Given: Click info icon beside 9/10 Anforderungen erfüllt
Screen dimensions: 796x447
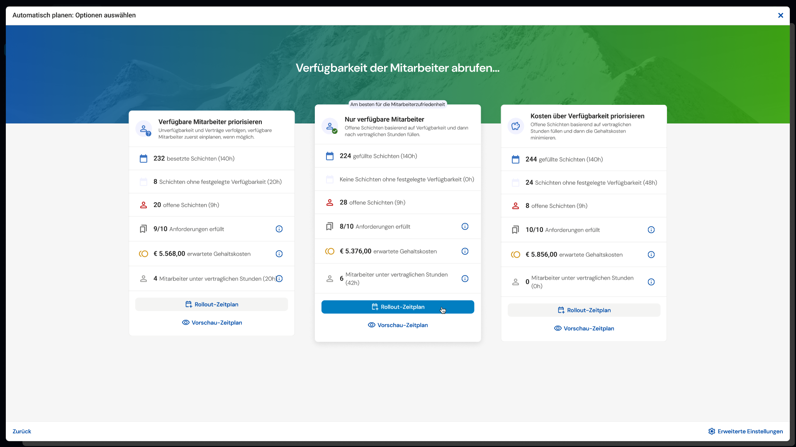Looking at the screenshot, I should (279, 229).
